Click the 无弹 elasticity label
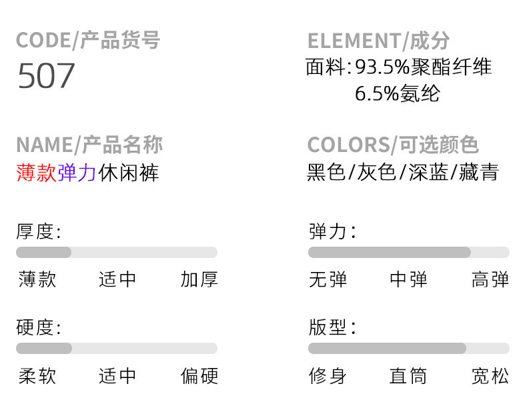This screenshot has height=414, width=527. pyautogui.click(x=328, y=279)
